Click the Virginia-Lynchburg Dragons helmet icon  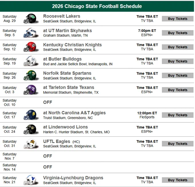pos(31,180)
